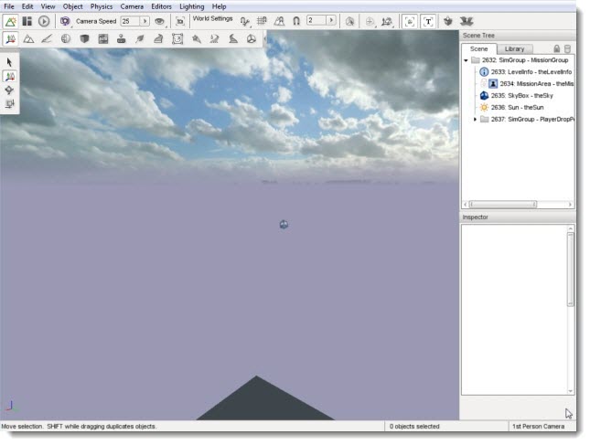The height and width of the screenshot is (445, 590).
Task: Open the snap size arrow button
Action: click(x=331, y=20)
